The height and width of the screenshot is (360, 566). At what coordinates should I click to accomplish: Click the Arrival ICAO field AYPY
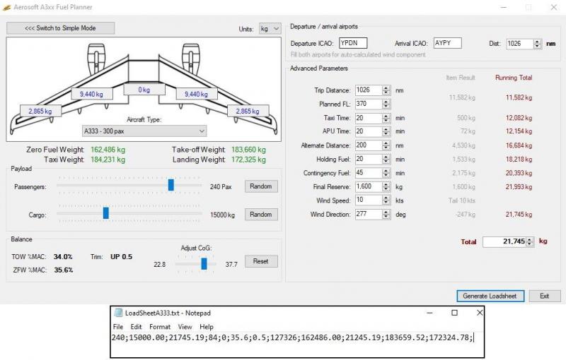click(448, 43)
